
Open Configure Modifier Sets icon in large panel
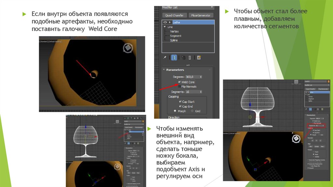click(x=199, y=57)
